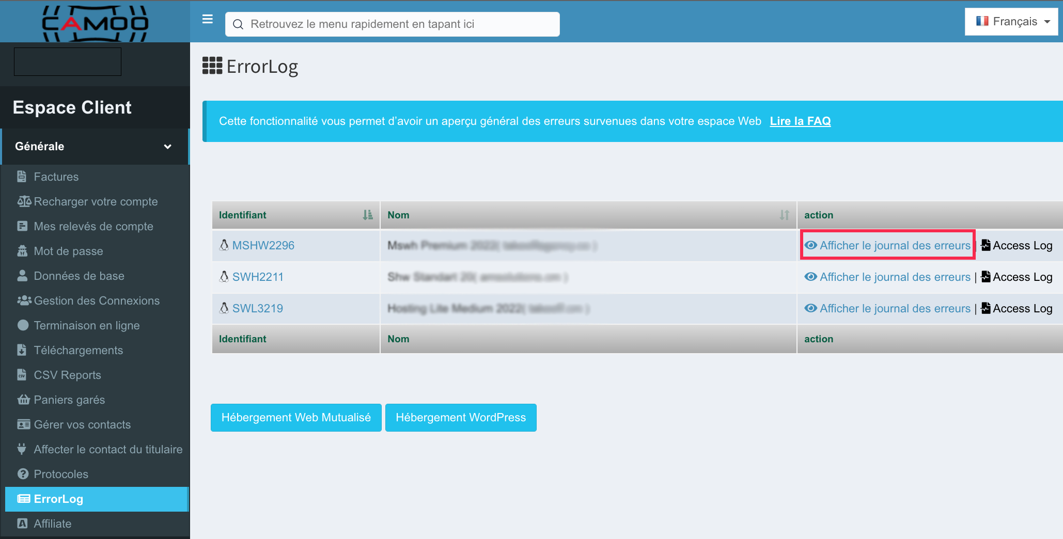Click the top Identifiant column header
Screen dimensions: 1063x539
(296, 215)
